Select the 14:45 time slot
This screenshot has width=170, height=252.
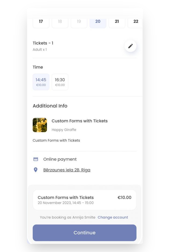click(41, 82)
